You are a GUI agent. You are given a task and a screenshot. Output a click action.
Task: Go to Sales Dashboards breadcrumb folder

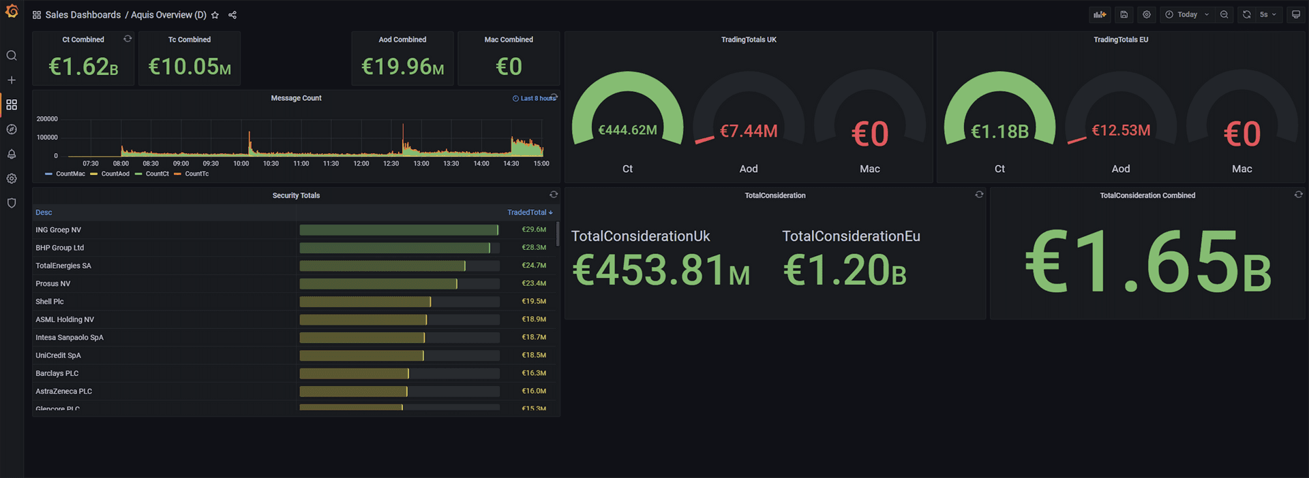(x=82, y=15)
